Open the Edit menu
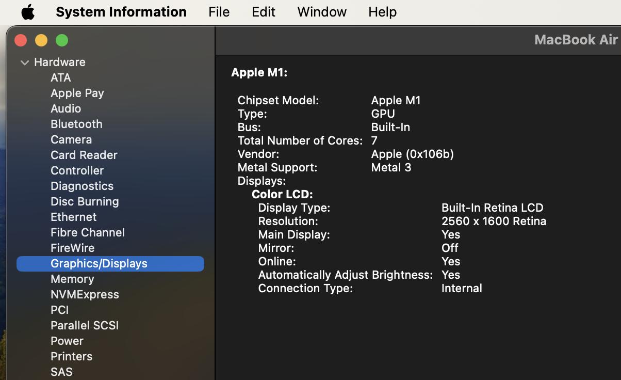 (264, 12)
